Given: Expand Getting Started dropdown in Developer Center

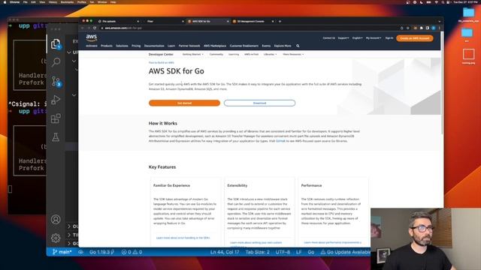Looking at the screenshot, I should coord(192,55).
